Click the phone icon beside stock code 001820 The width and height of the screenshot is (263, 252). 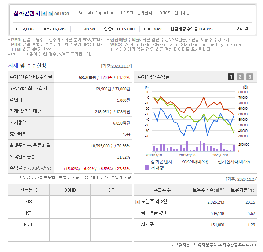[x=50, y=14]
